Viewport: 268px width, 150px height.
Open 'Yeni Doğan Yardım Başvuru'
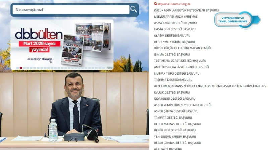click(x=175, y=137)
